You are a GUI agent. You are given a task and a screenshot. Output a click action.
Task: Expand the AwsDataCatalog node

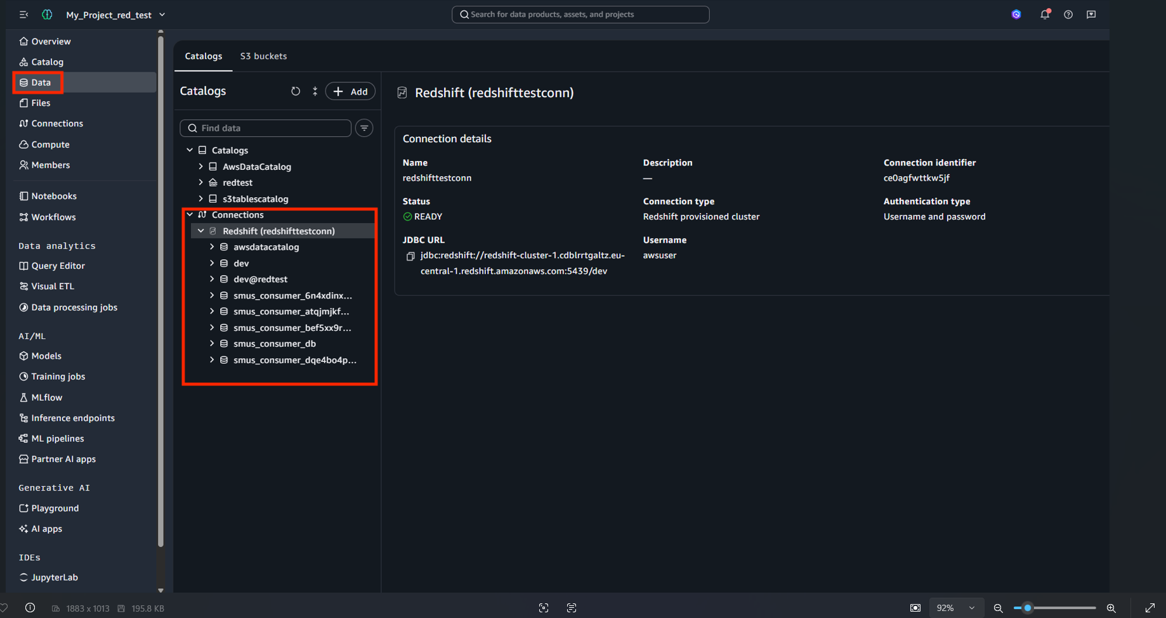pos(201,167)
